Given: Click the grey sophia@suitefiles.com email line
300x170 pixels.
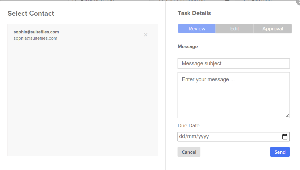Looking at the screenshot, I should (x=36, y=38).
